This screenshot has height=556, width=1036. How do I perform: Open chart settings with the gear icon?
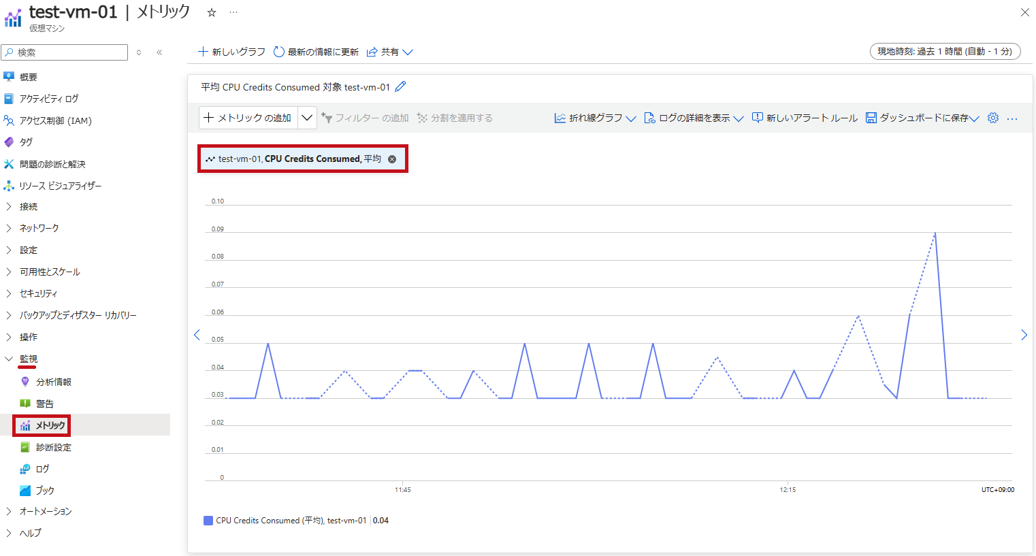[x=993, y=118]
